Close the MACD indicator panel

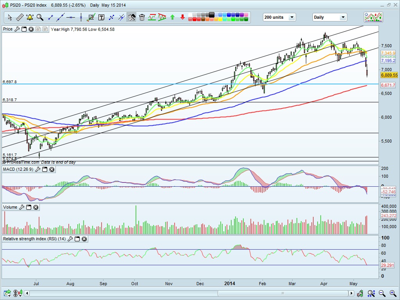52,169
